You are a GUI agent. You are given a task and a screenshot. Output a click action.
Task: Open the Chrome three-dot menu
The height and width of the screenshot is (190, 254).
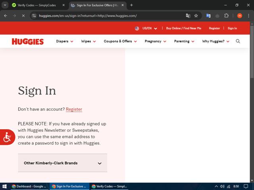pyautogui.click(x=248, y=16)
